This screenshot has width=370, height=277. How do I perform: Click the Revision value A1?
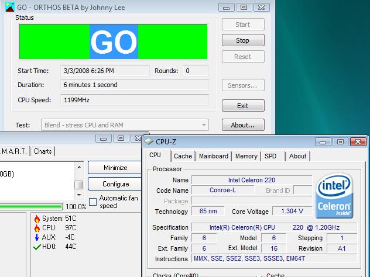point(342,248)
